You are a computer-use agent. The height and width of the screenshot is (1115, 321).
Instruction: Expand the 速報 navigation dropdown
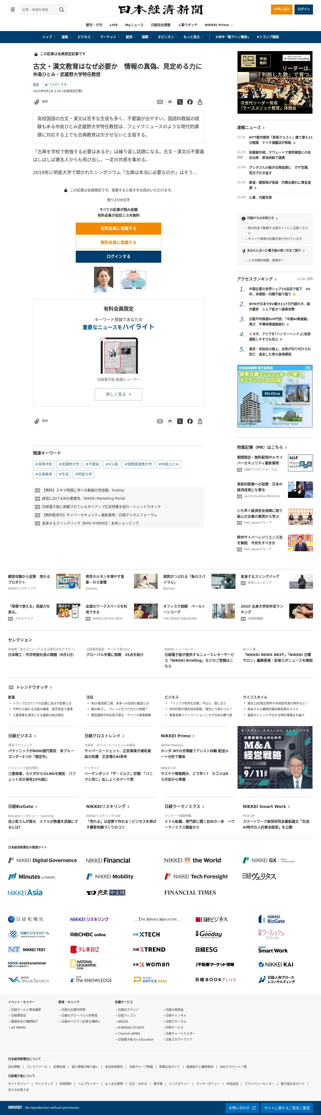[x=66, y=37]
